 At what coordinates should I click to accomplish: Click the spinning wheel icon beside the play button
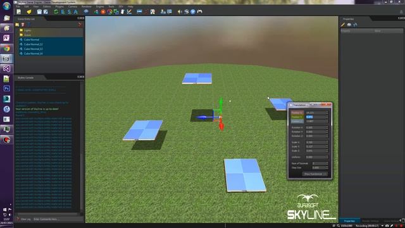pyautogui.click(x=187, y=11)
